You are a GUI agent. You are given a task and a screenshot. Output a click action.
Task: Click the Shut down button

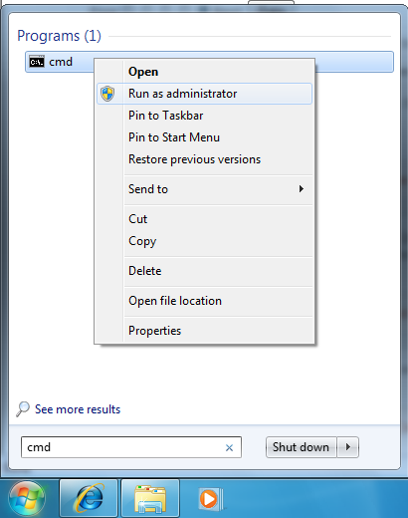[x=301, y=447]
